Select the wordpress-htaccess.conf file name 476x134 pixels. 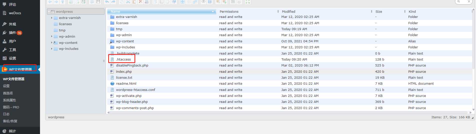coord(135,90)
